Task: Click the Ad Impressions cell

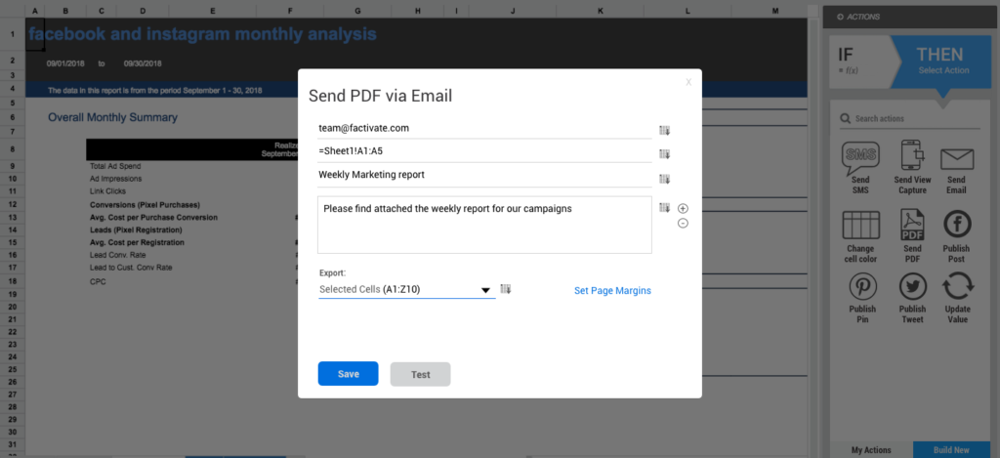Action: point(116,179)
